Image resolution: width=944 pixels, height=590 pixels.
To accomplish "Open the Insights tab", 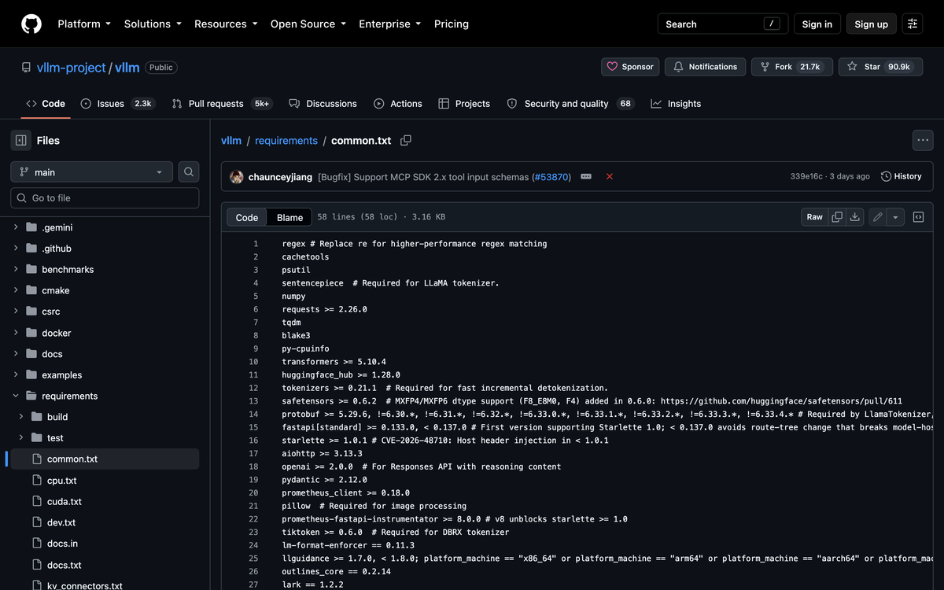I will pyautogui.click(x=676, y=104).
